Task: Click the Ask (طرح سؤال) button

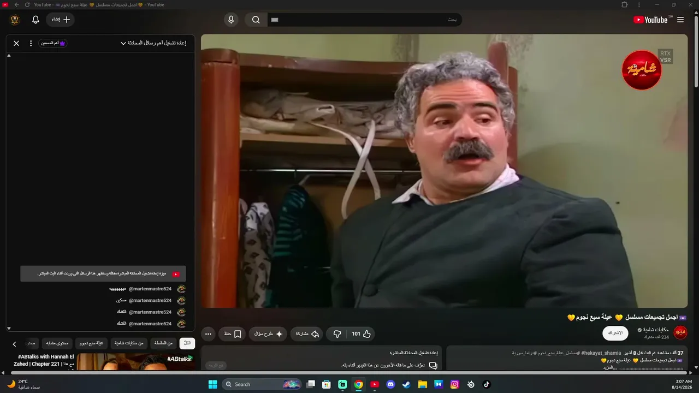Action: click(x=268, y=334)
